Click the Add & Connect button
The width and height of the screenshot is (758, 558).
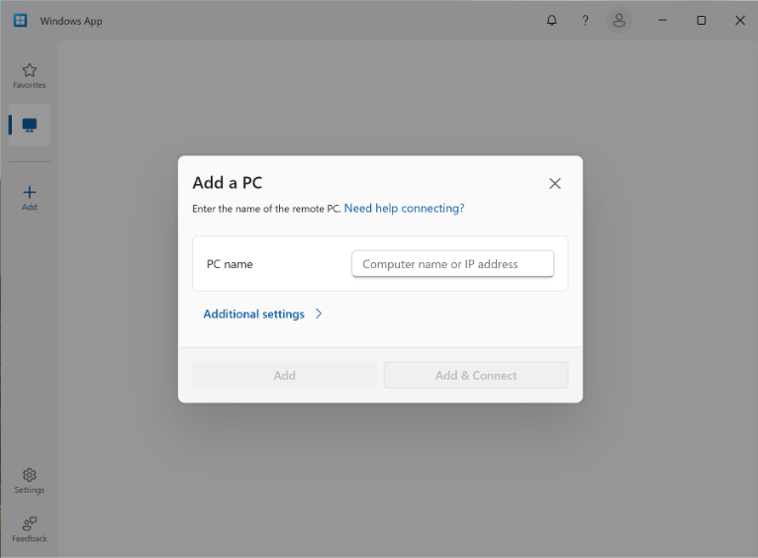pos(476,375)
